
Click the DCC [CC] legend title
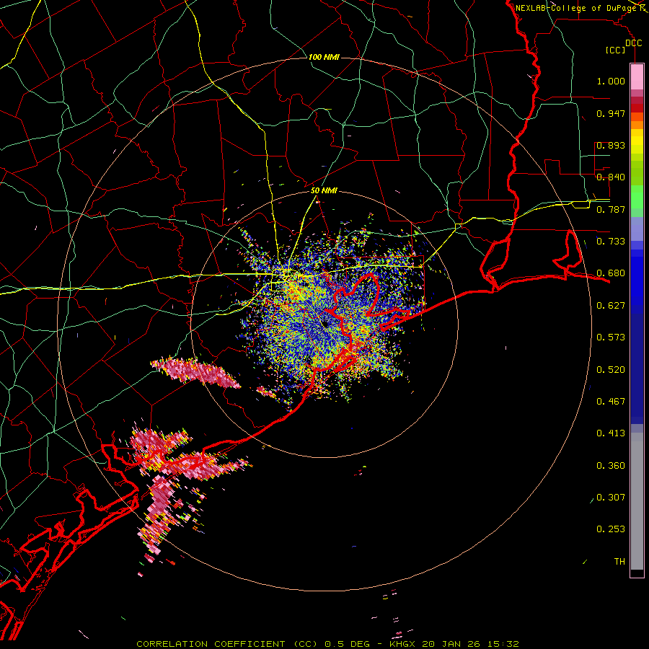623,46
